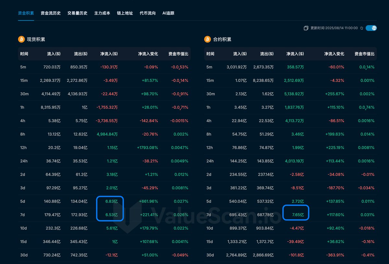Click the spot 5d net inflow 6.83亿
The height and width of the screenshot is (264, 389).
112,201
